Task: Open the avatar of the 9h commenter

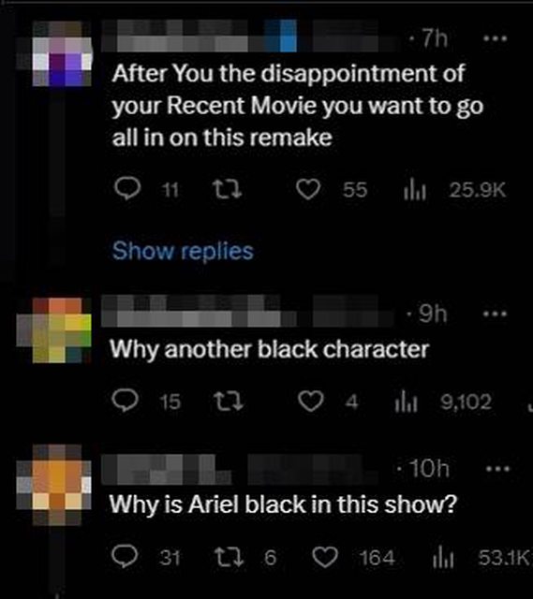Action: point(54,330)
